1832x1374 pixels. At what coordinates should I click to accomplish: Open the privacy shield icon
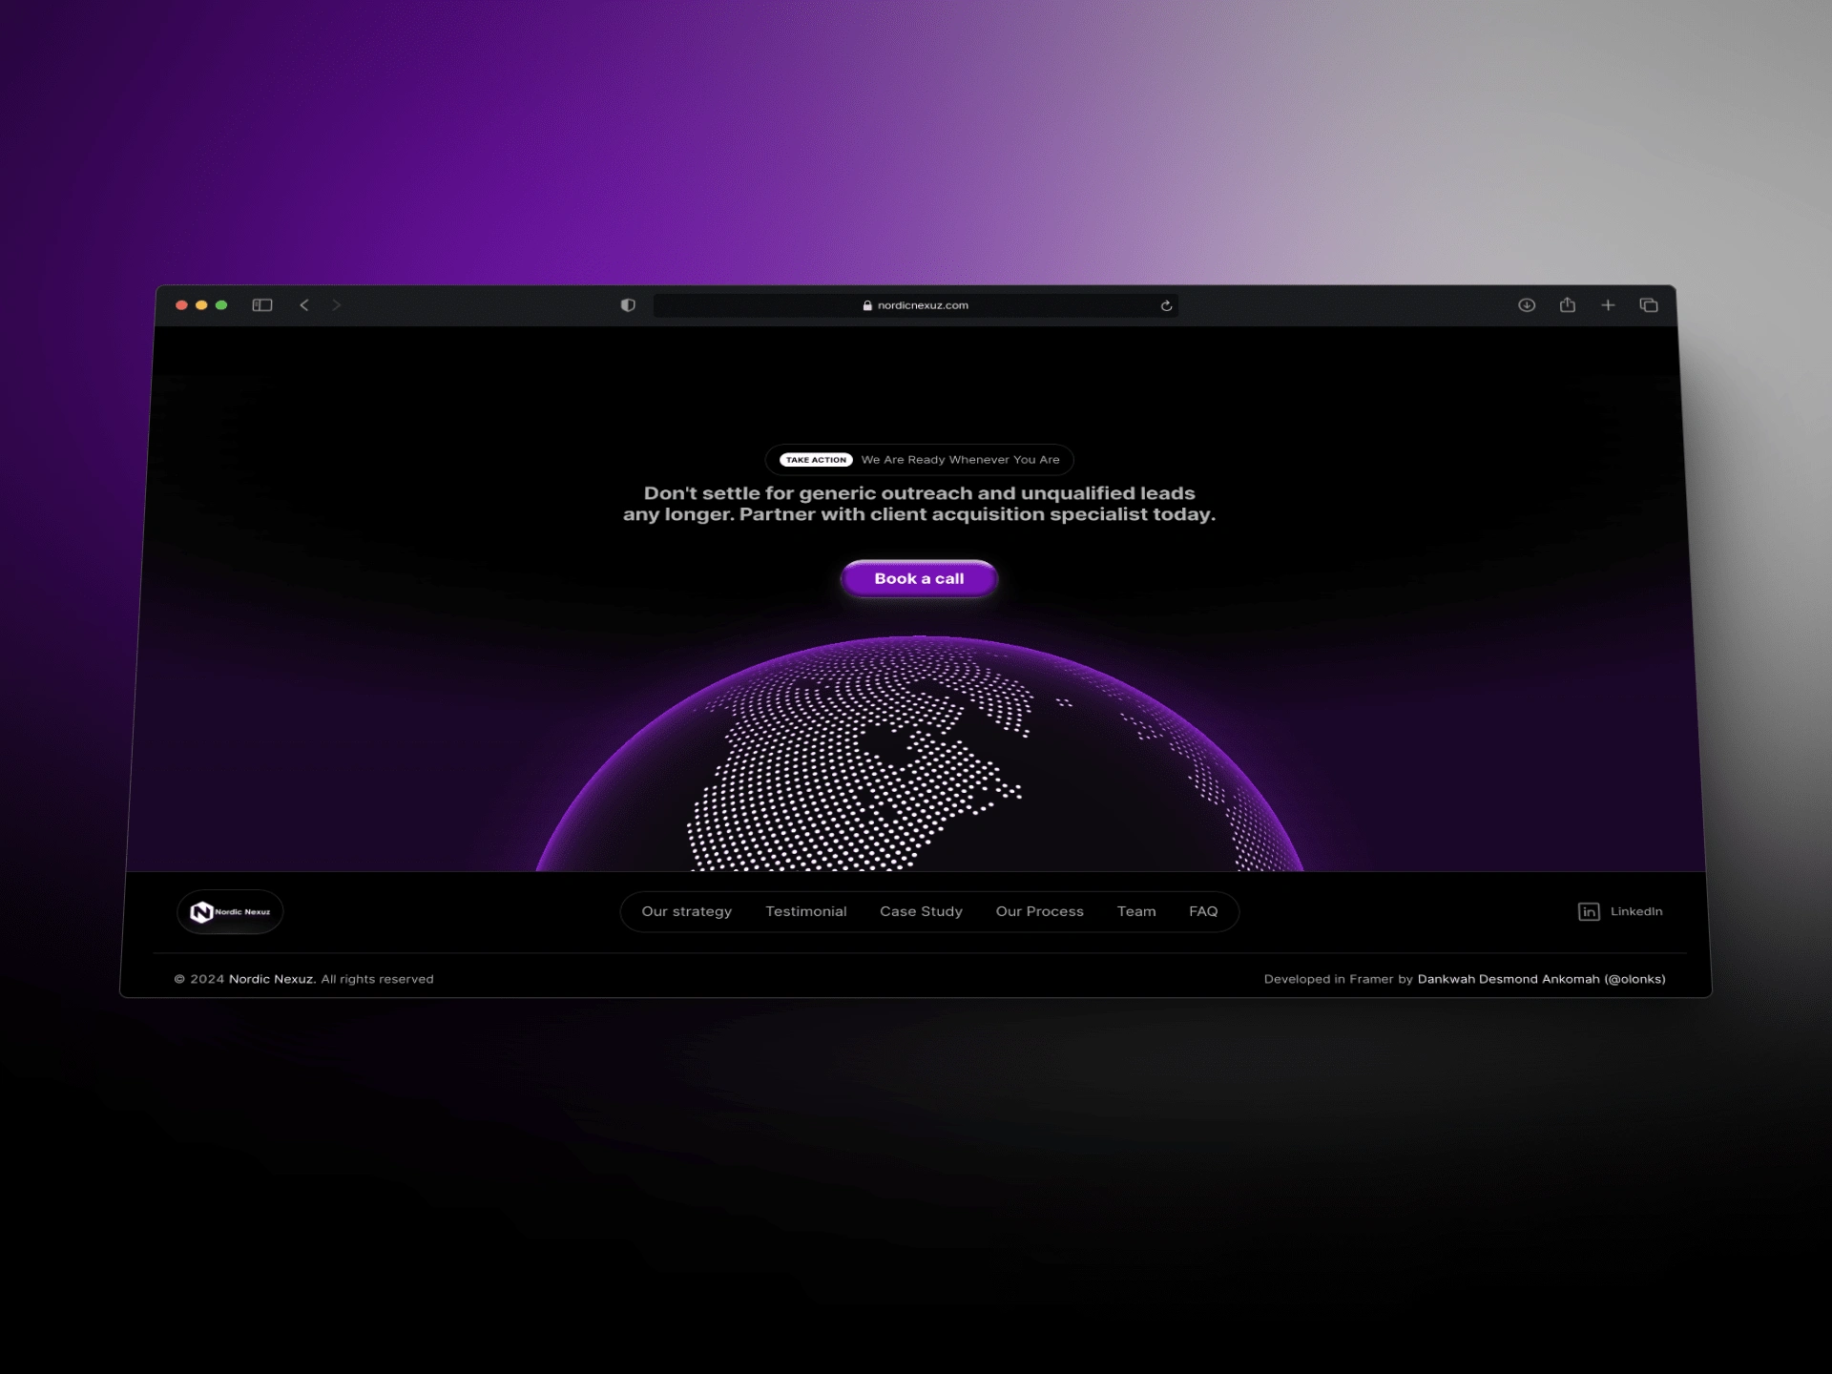coord(628,305)
